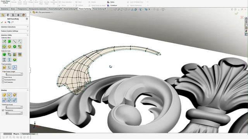
Task: Enable the Constrained Move checkbox
Action: tap(3, 80)
